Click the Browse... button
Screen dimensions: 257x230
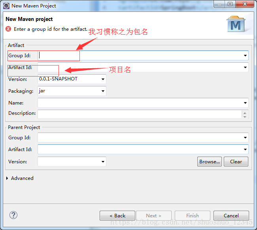click(x=210, y=162)
